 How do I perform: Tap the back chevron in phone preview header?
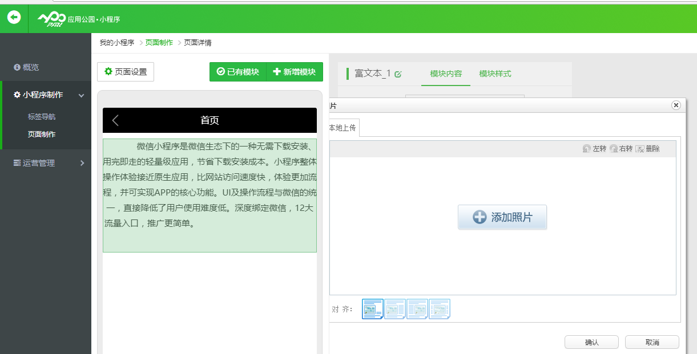pos(116,120)
